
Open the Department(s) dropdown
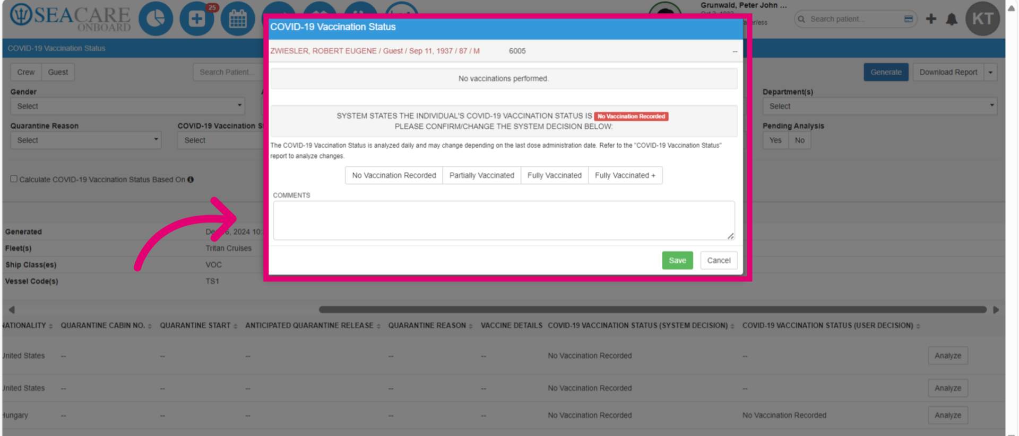click(880, 106)
